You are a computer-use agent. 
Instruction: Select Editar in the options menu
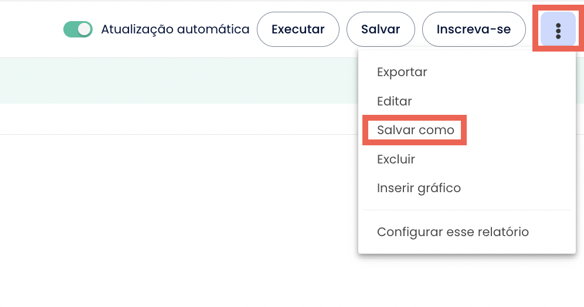394,101
